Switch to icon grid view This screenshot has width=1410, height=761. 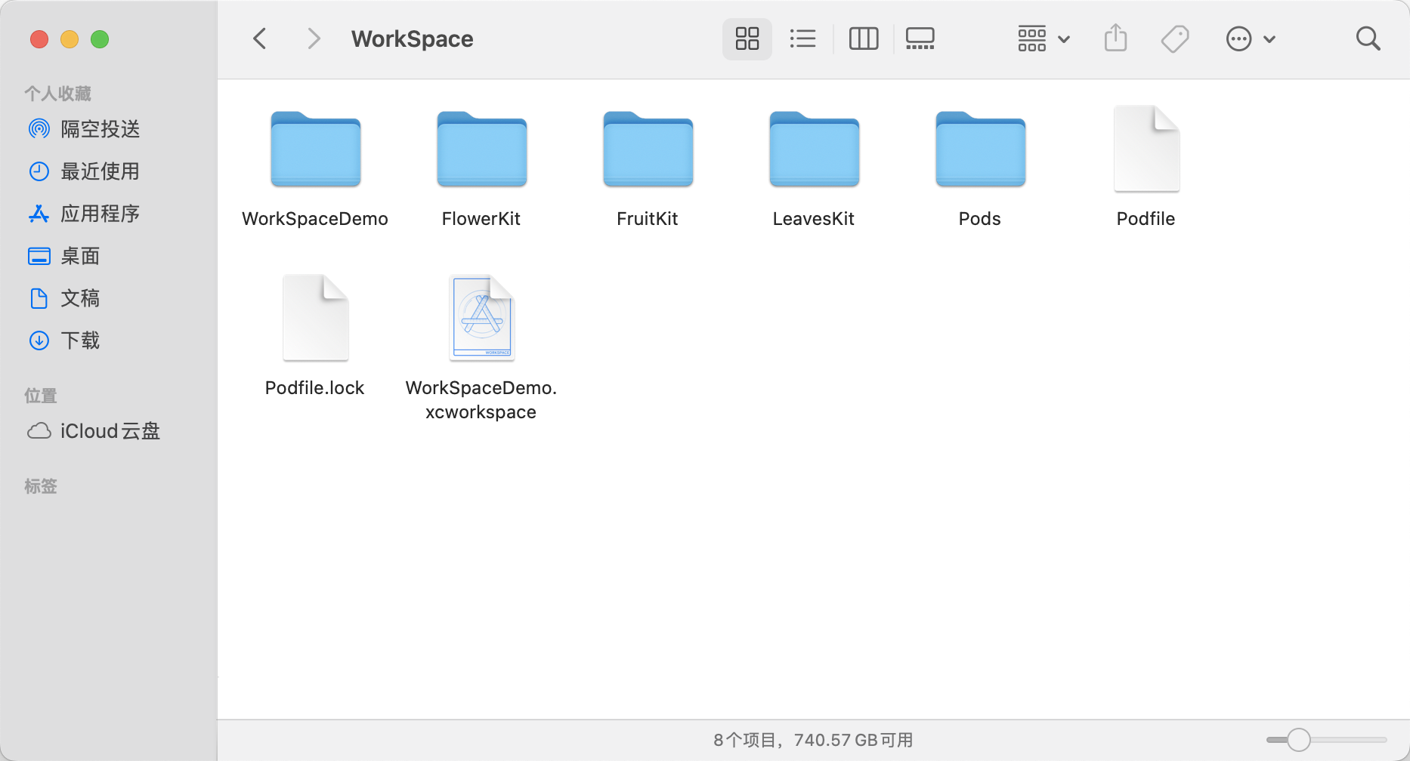[x=747, y=39]
